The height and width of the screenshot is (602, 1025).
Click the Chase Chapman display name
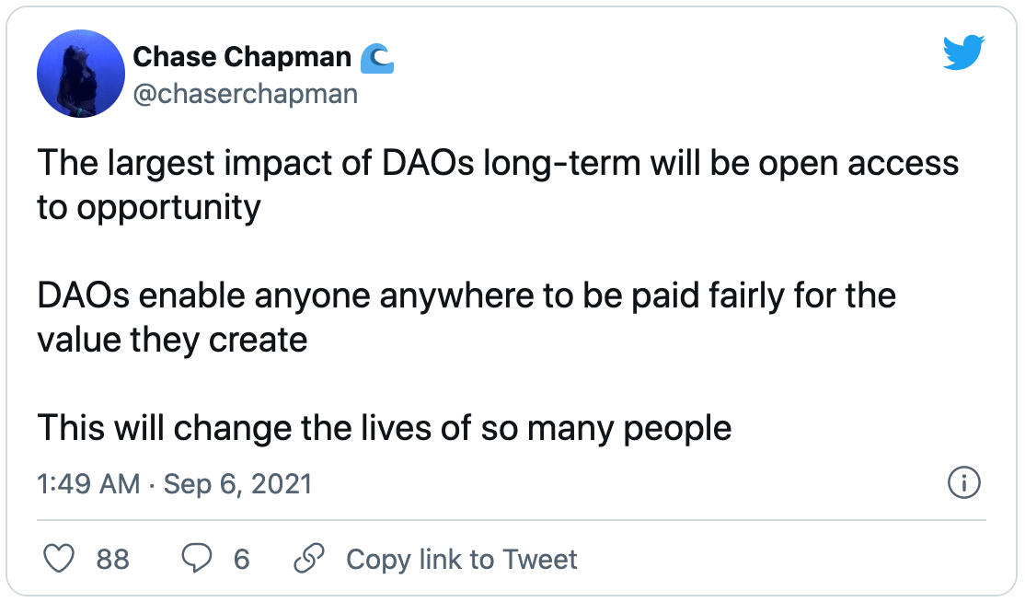[x=242, y=58]
